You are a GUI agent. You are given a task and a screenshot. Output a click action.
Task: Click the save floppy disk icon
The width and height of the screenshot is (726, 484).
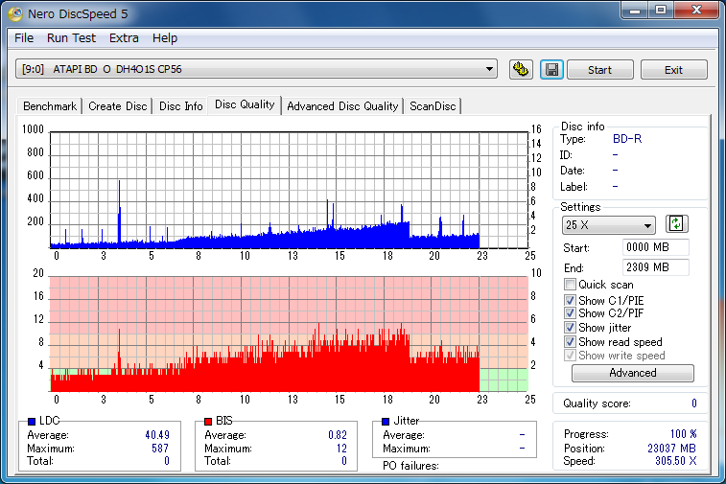point(551,70)
